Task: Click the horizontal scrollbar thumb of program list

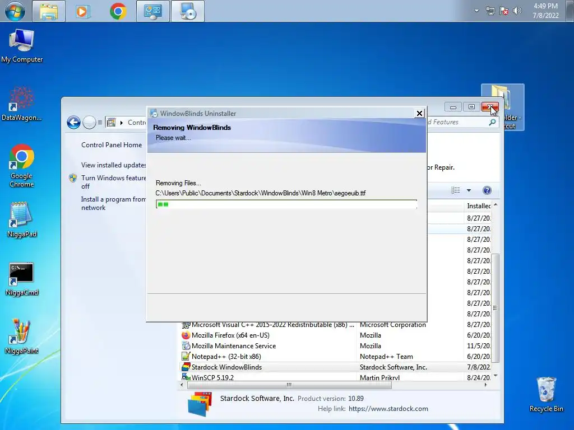Action: pyautogui.click(x=289, y=385)
